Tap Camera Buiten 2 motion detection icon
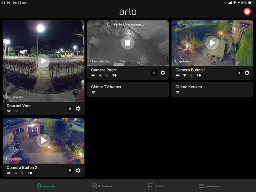256x192 pixels. coord(30,173)
